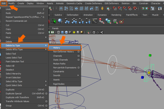
Task: Enable wireframe on shaded cube icon
Action: (66, 32)
